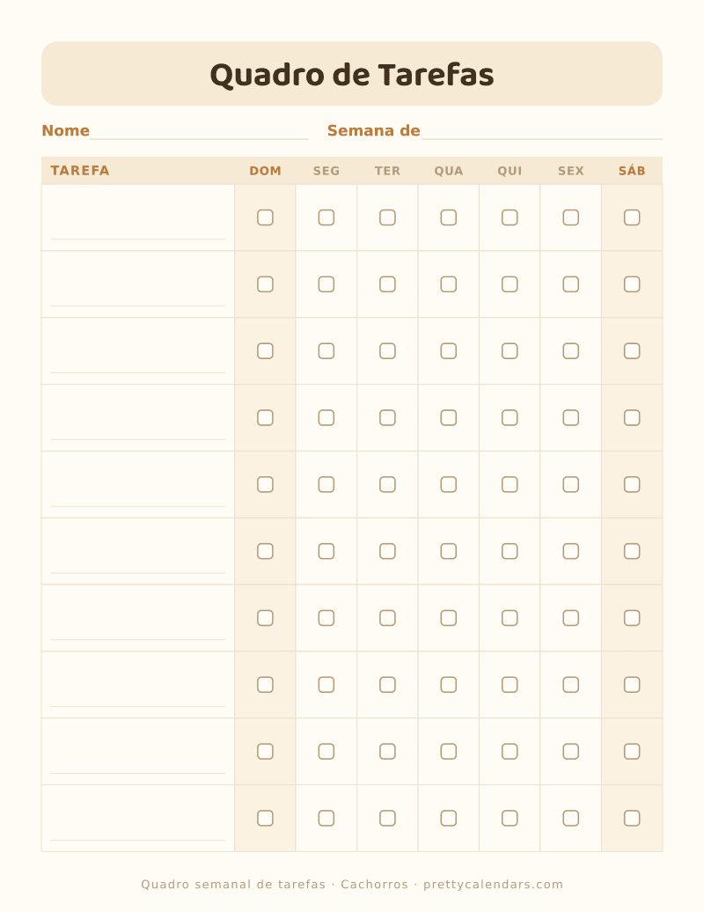
Task: Select the TAREFA column header
Action: (80, 171)
